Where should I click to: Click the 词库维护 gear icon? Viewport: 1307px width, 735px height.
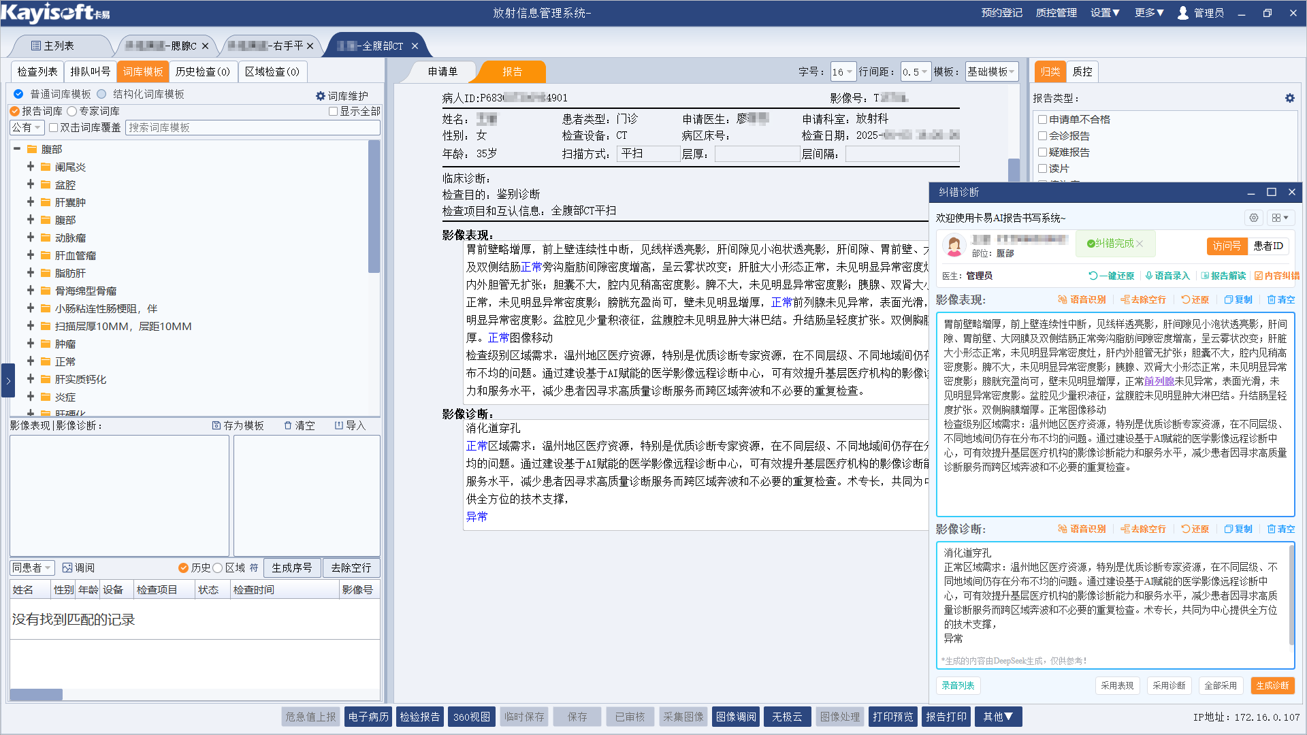tap(321, 96)
